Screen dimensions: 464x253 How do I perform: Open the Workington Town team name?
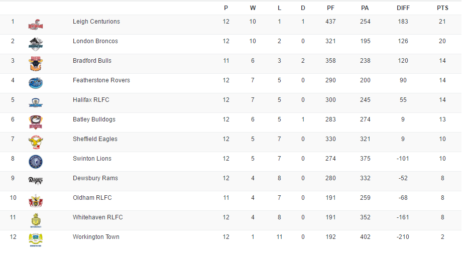(96, 237)
